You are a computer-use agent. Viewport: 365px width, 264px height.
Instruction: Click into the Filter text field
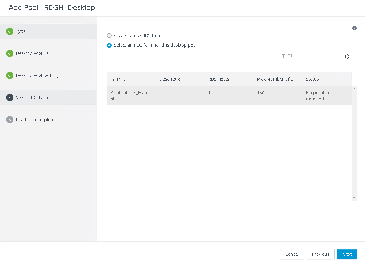pos(309,56)
